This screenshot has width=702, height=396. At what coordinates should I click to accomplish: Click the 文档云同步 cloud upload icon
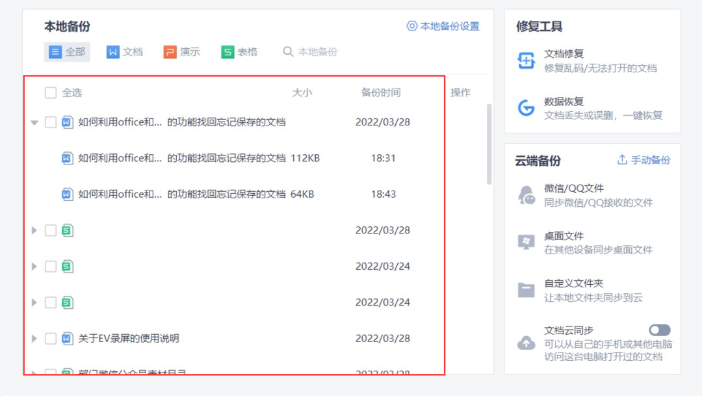pos(526,343)
